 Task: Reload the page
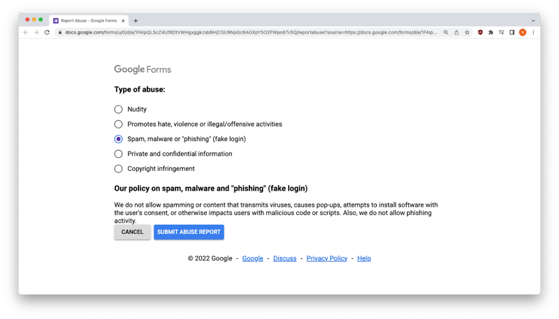click(47, 32)
